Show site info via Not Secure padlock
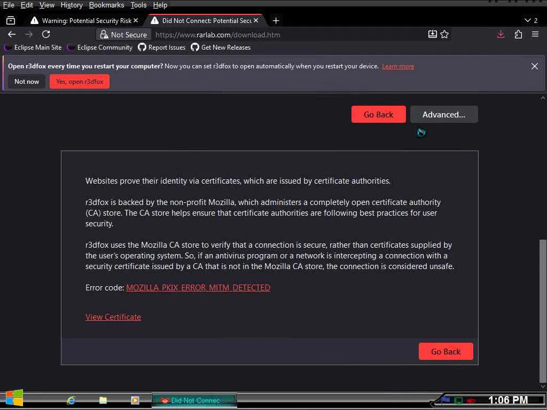Screen dimensions: 547x410 [x=123, y=35]
